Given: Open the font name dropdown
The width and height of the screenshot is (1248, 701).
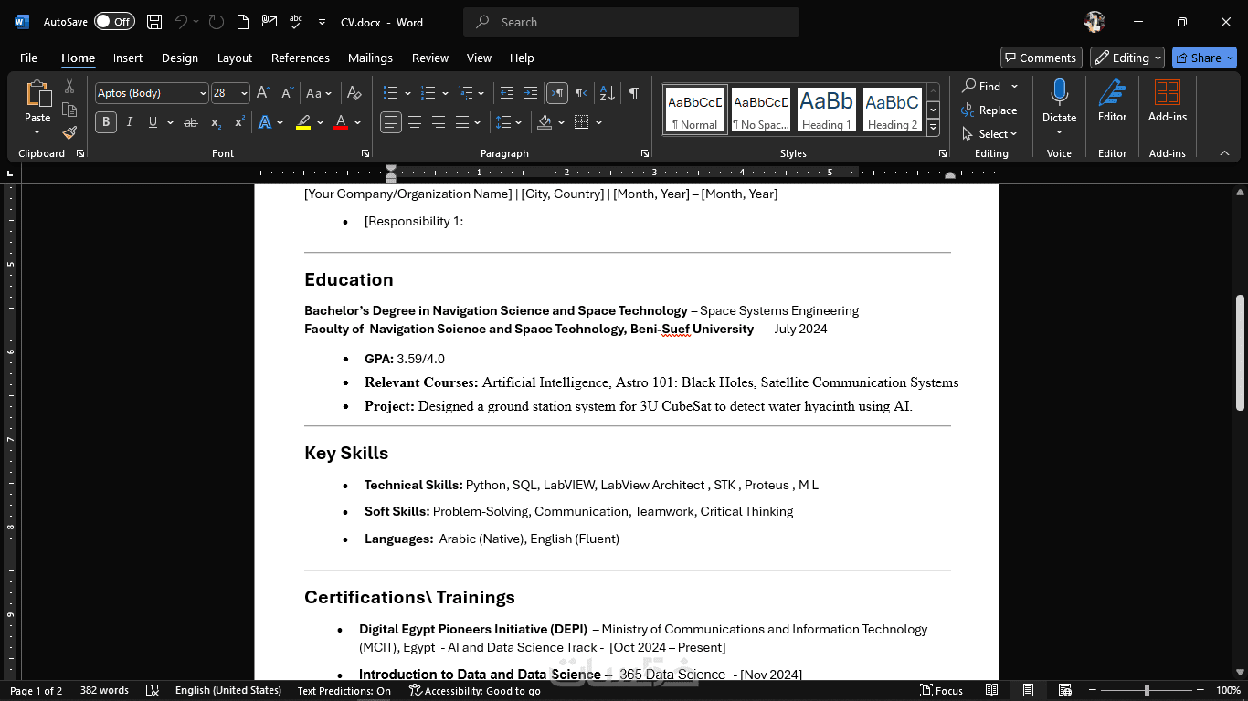Looking at the screenshot, I should tap(203, 93).
